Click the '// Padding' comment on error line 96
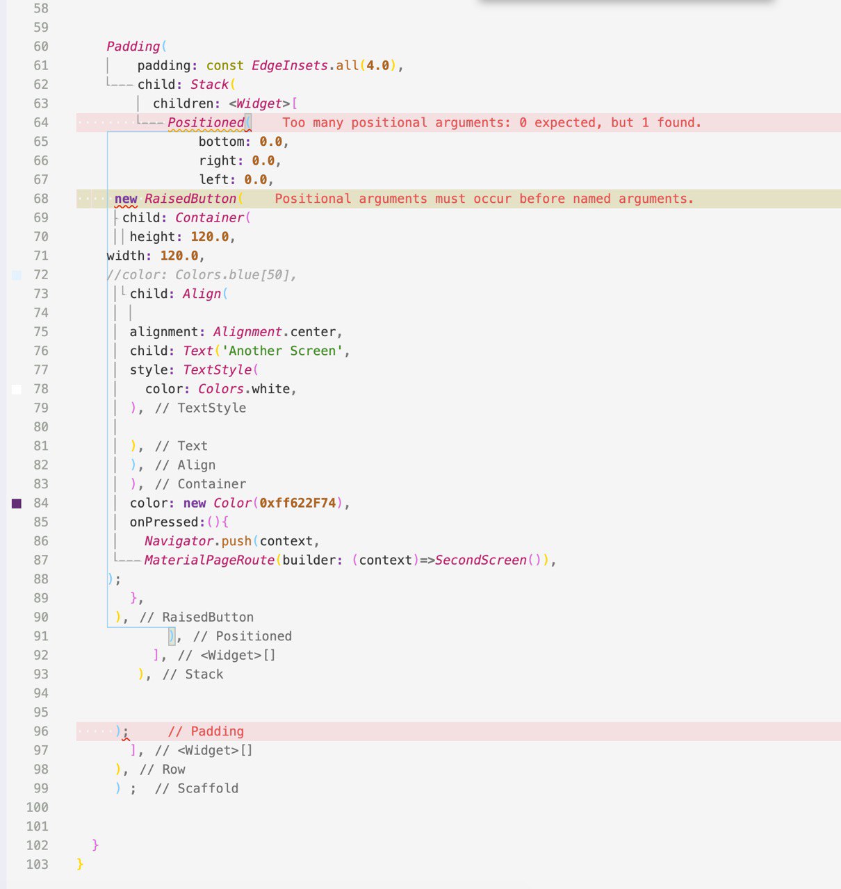The width and height of the screenshot is (841, 889). click(206, 731)
